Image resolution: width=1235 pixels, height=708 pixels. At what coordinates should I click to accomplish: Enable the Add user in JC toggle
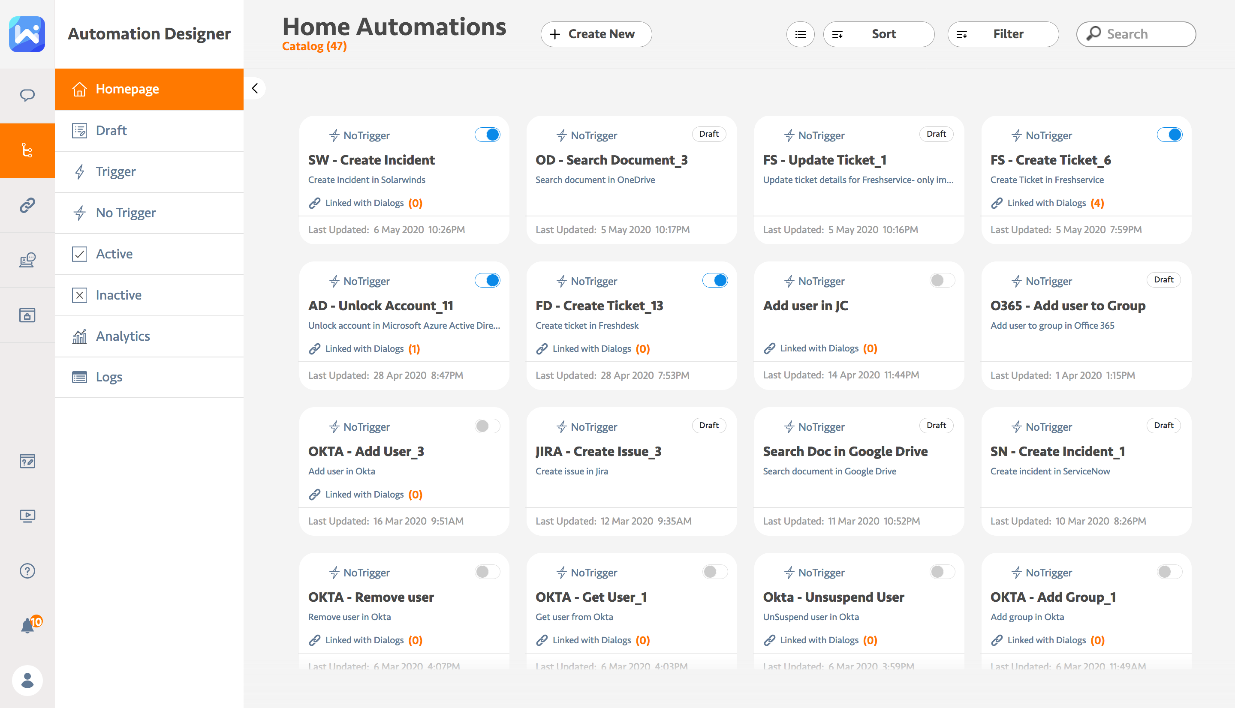942,281
